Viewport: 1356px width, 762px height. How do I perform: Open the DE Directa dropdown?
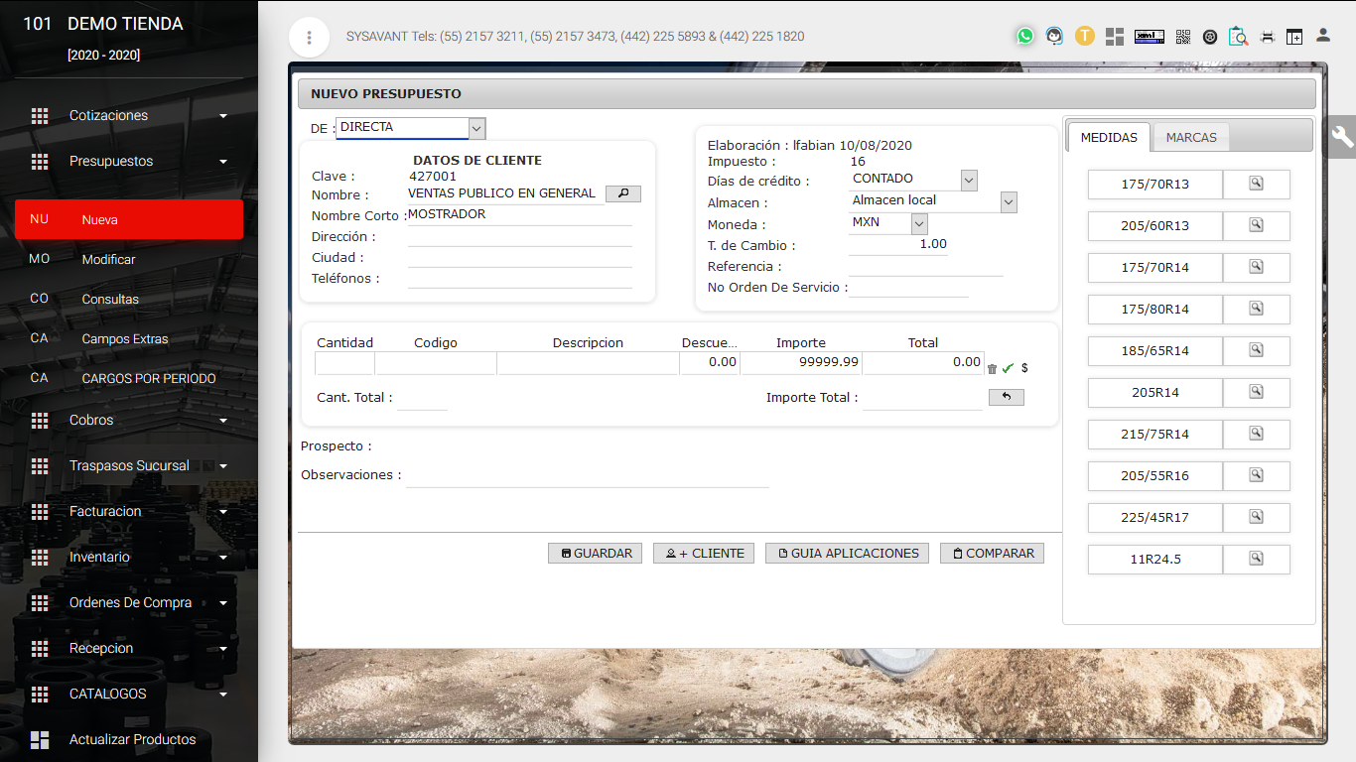476,128
